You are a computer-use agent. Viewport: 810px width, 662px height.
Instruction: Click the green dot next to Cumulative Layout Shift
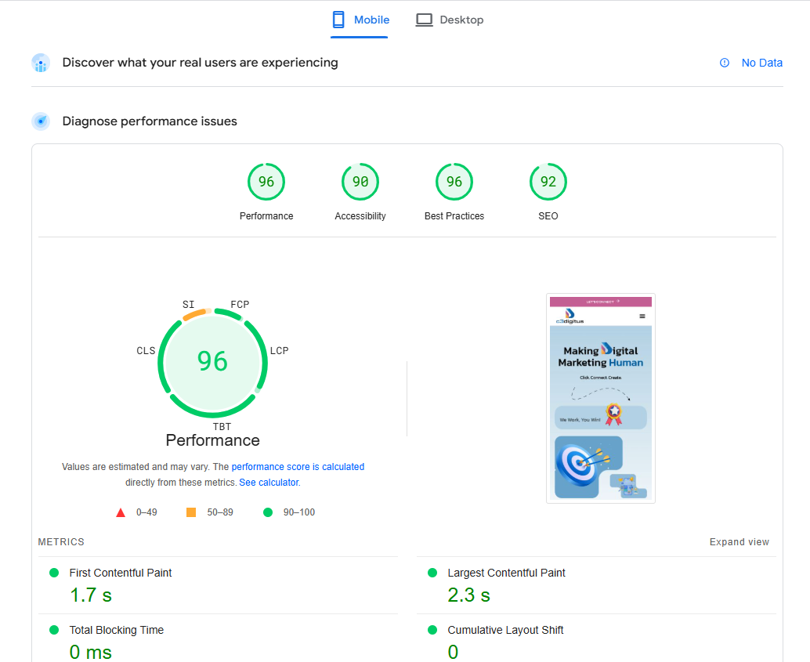[x=431, y=630]
